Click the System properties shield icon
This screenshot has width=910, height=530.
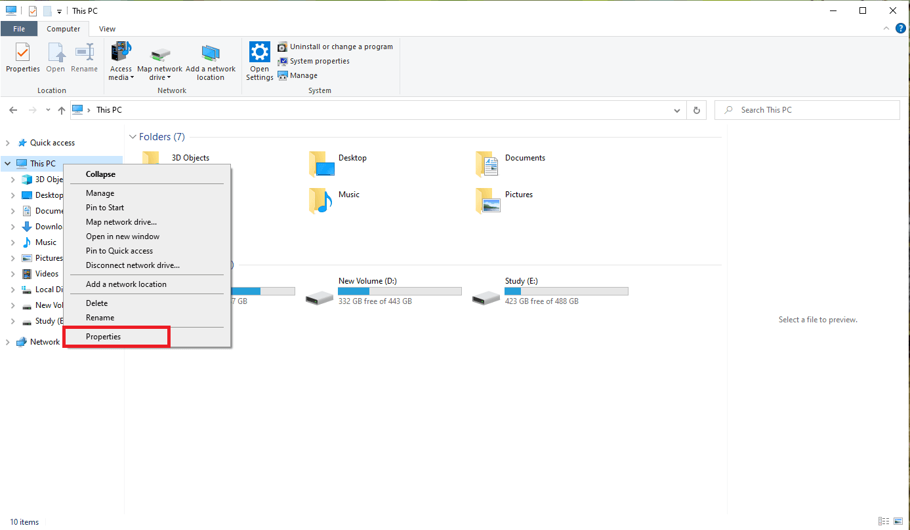pyautogui.click(x=282, y=61)
